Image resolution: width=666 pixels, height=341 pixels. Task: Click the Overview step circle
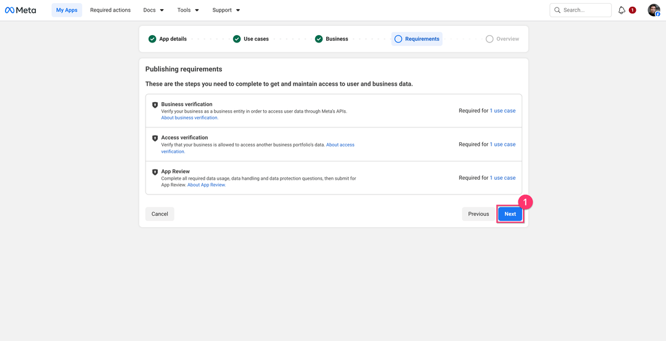(x=489, y=39)
